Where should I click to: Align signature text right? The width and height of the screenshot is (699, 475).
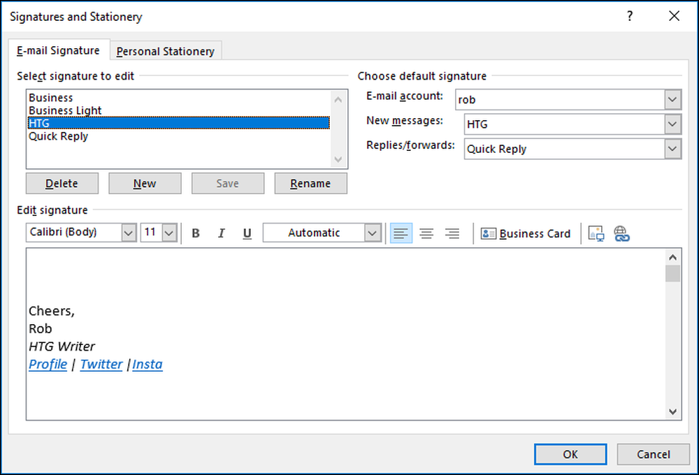pos(452,233)
